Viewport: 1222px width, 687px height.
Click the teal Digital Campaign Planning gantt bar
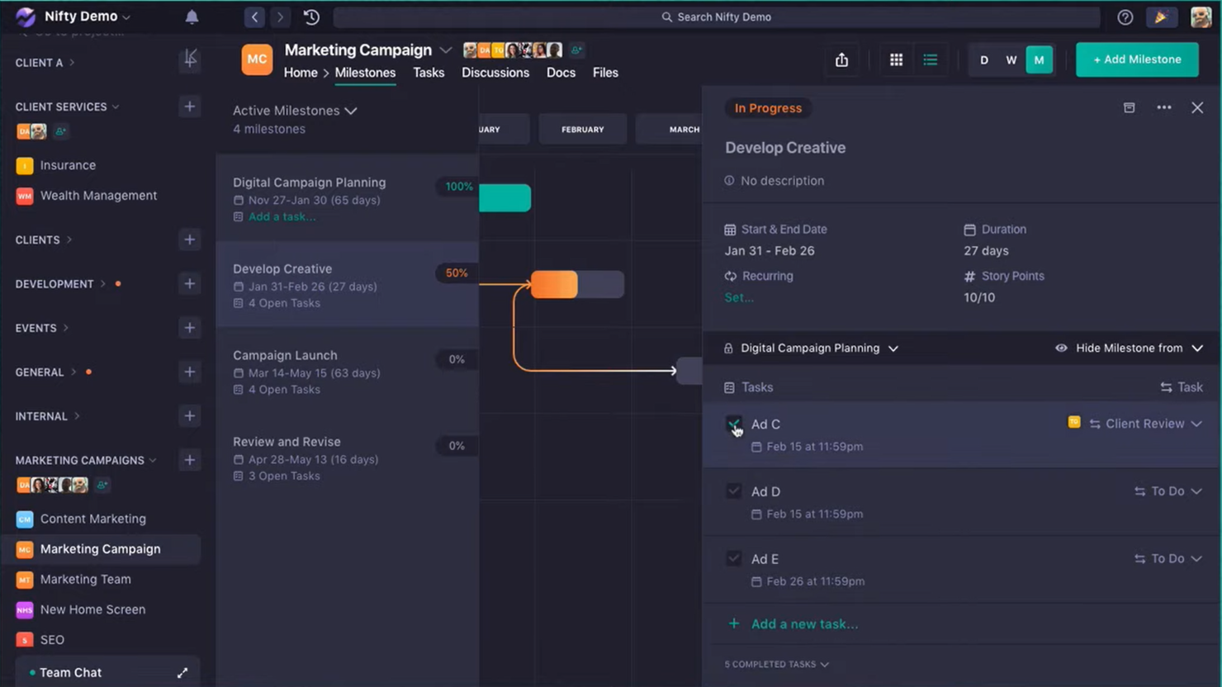coord(504,198)
